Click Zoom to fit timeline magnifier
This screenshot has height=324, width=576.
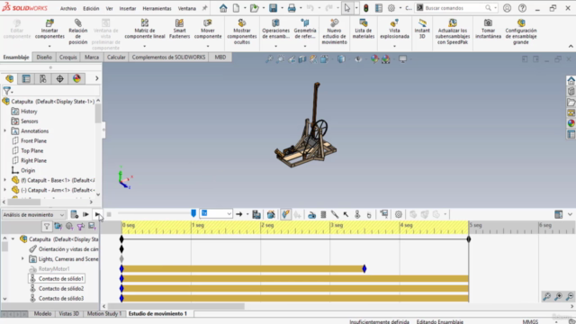546,296
